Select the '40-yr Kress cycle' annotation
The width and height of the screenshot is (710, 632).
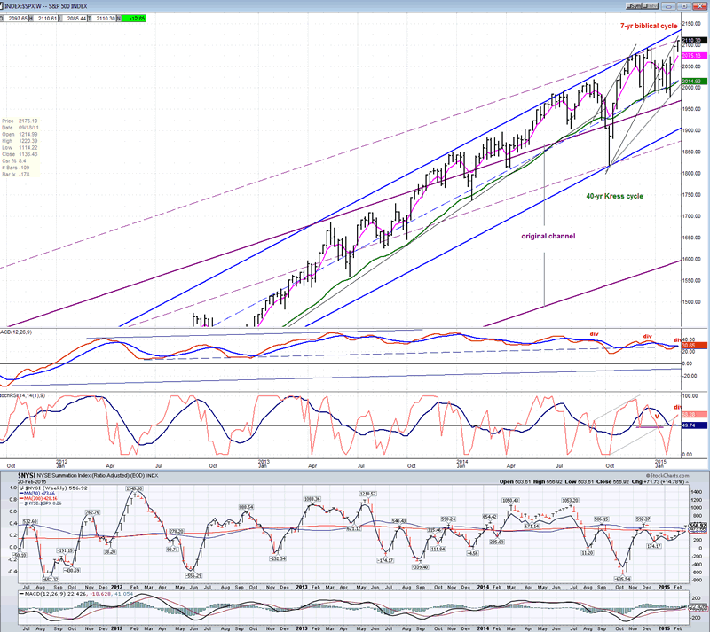tap(614, 196)
